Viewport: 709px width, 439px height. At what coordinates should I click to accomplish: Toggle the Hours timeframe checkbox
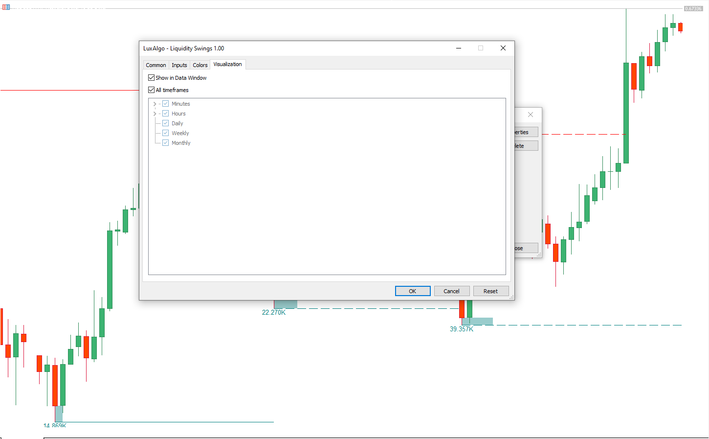(166, 114)
